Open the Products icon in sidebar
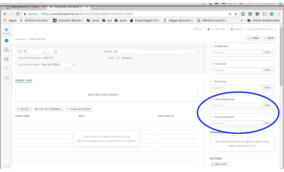Viewport: 284px width, 172px height. tap(7, 49)
